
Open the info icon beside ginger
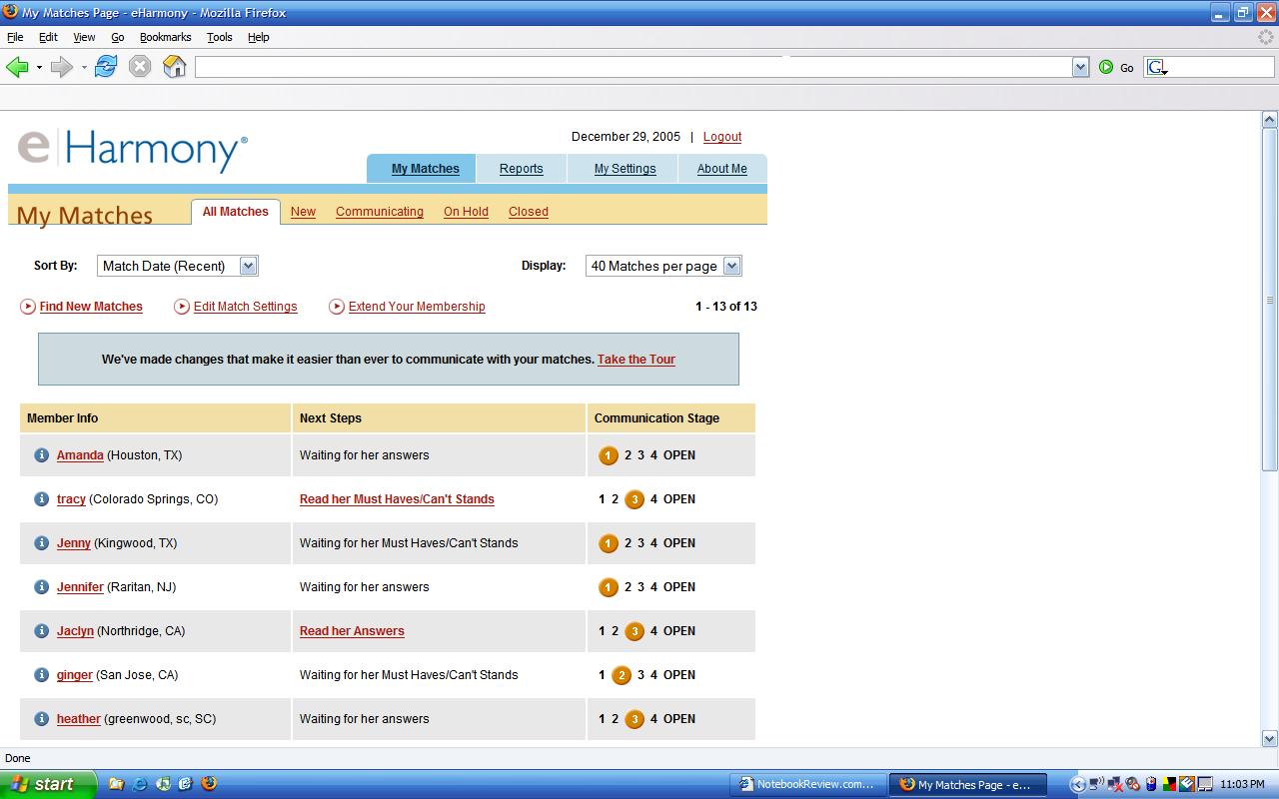click(x=41, y=675)
